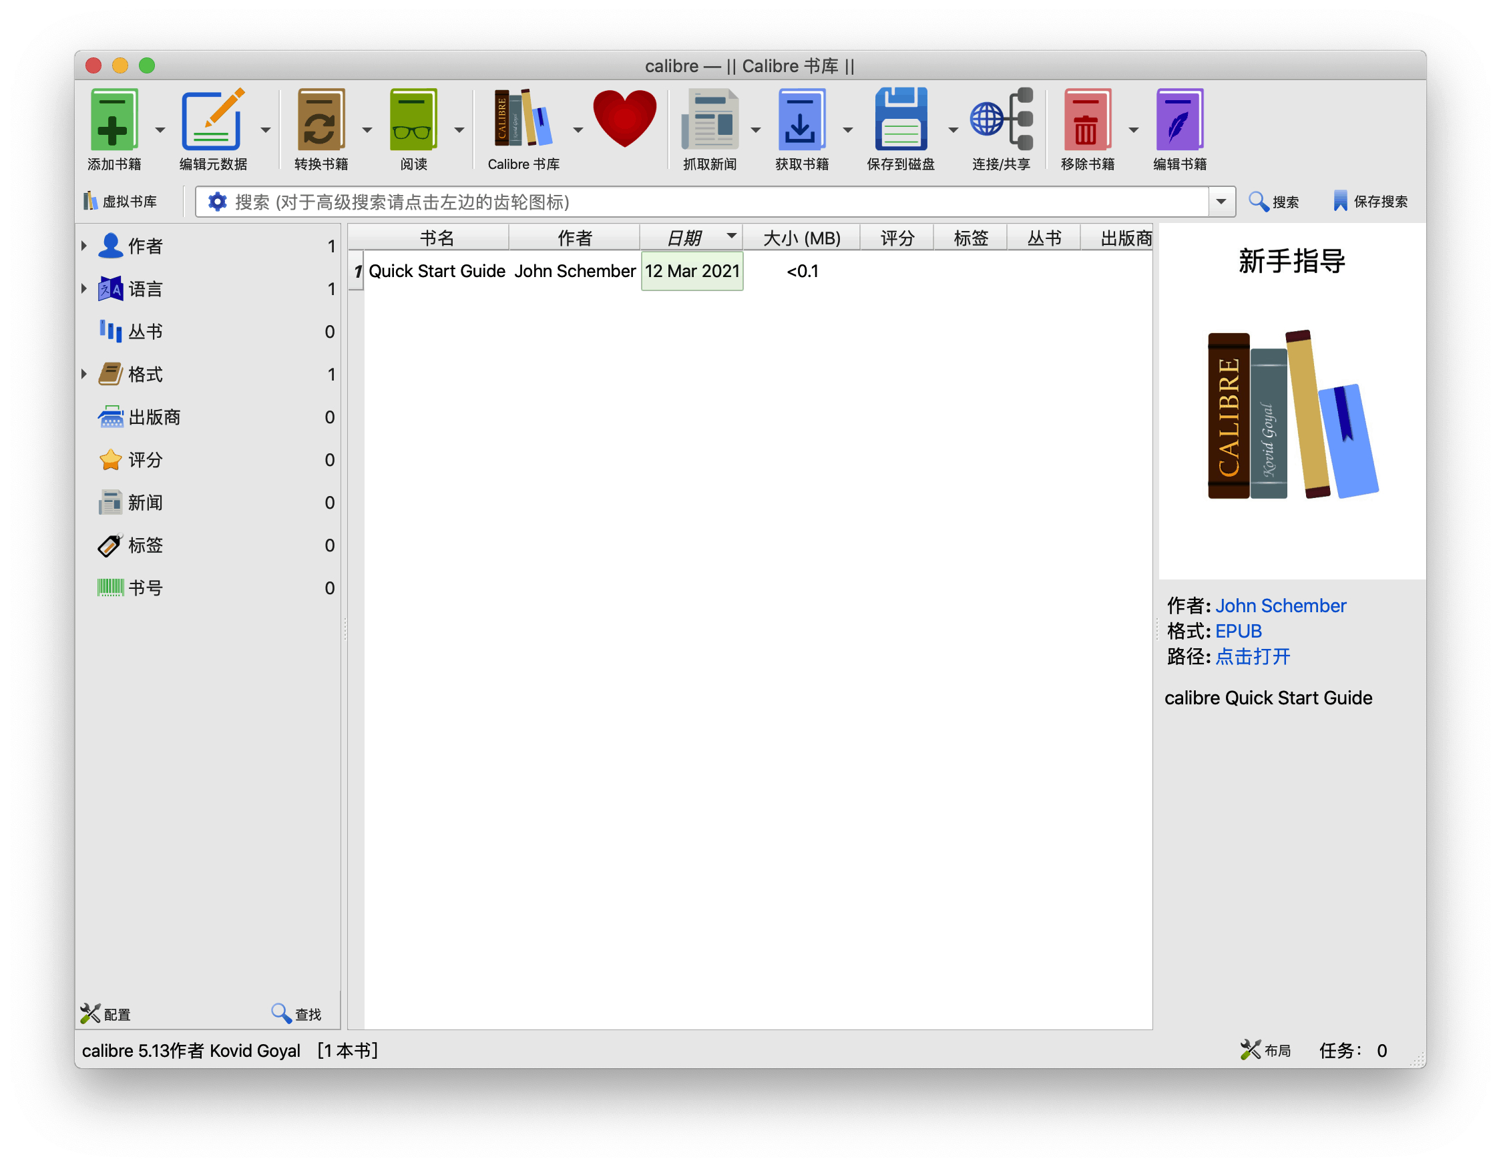
Task: Click the 配置 configure button in tag browser
Action: (106, 1013)
